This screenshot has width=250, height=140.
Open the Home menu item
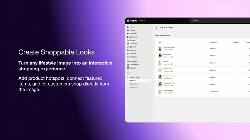point(132,27)
